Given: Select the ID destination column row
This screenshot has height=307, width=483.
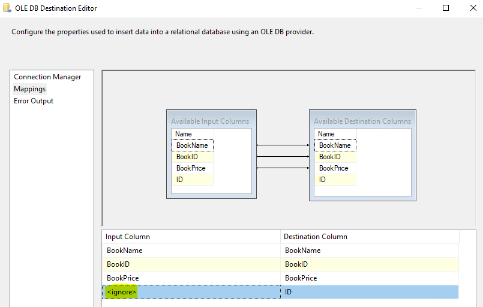Looking at the screenshot, I should pyautogui.click(x=368, y=292).
